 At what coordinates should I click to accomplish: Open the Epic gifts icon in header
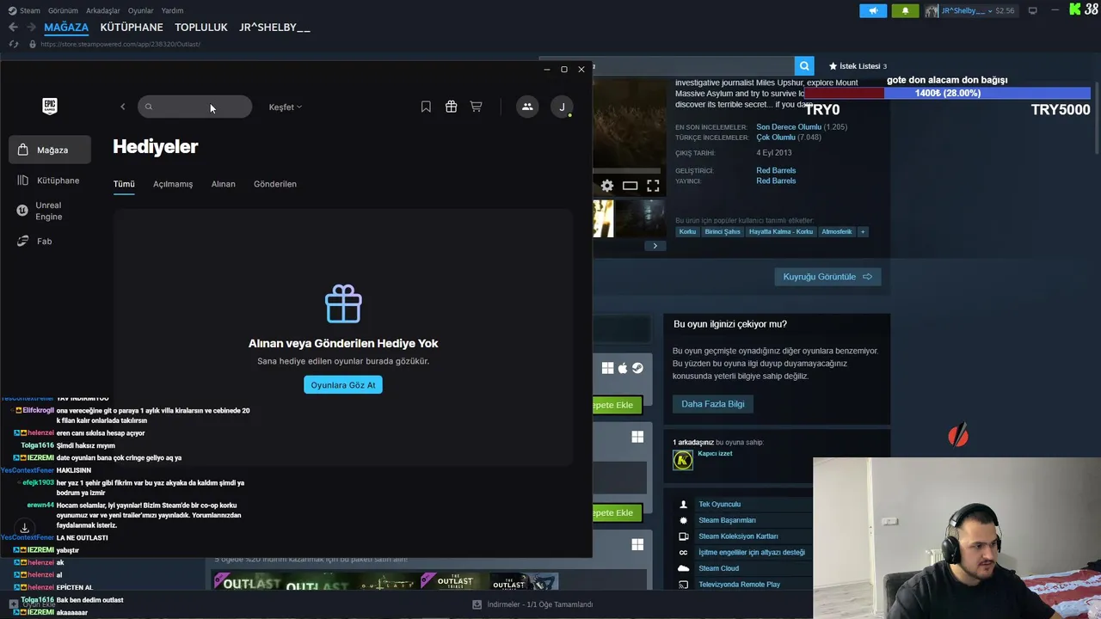[451, 107]
